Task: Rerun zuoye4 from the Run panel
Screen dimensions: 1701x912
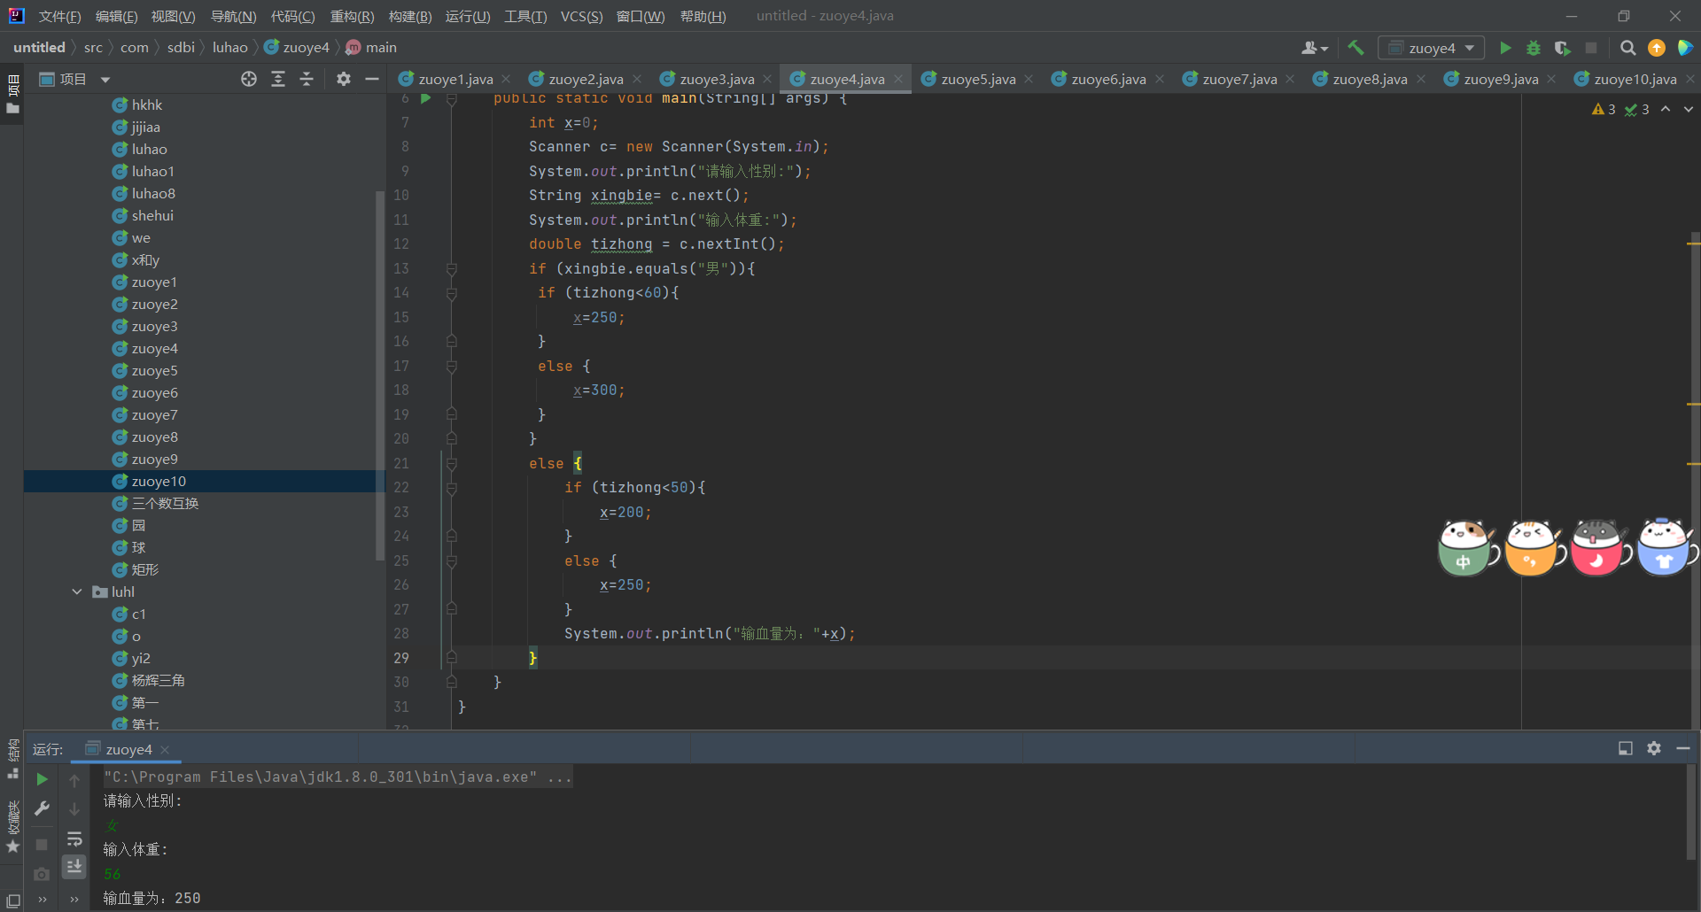Action: 42,779
